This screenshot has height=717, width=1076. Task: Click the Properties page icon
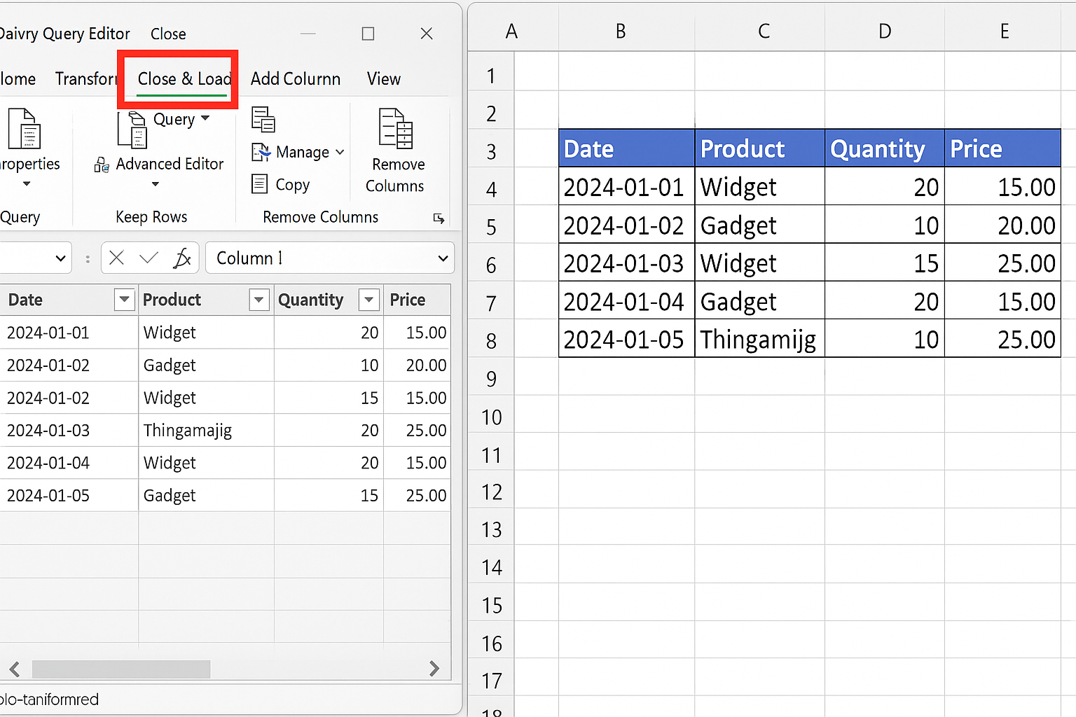24,128
